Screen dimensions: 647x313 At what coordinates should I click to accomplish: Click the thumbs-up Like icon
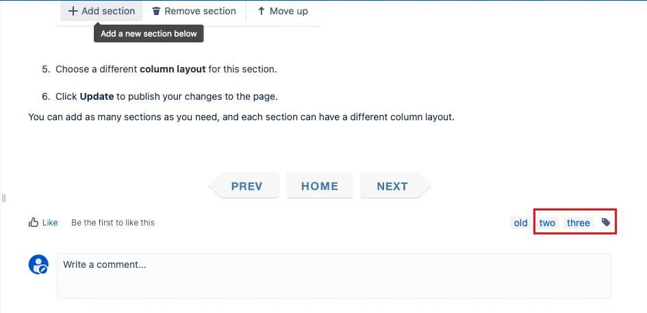click(x=34, y=222)
